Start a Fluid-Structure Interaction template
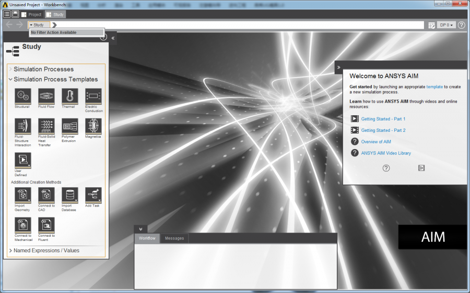Viewport: 470px width, 293px height. coord(23,126)
